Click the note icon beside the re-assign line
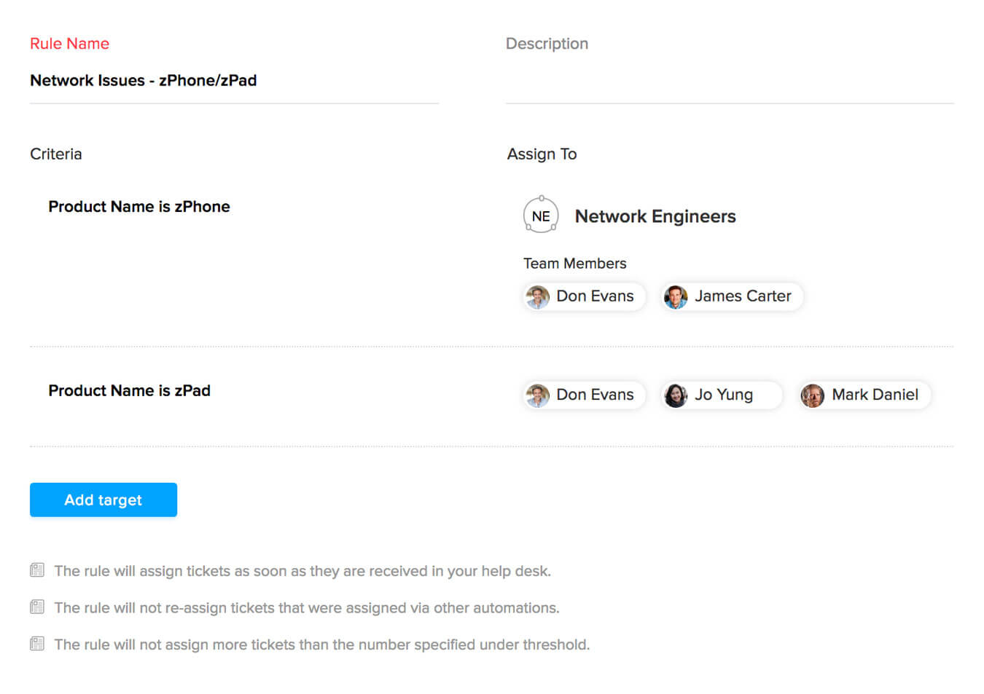Screen dimensions: 984x694 coord(37,607)
